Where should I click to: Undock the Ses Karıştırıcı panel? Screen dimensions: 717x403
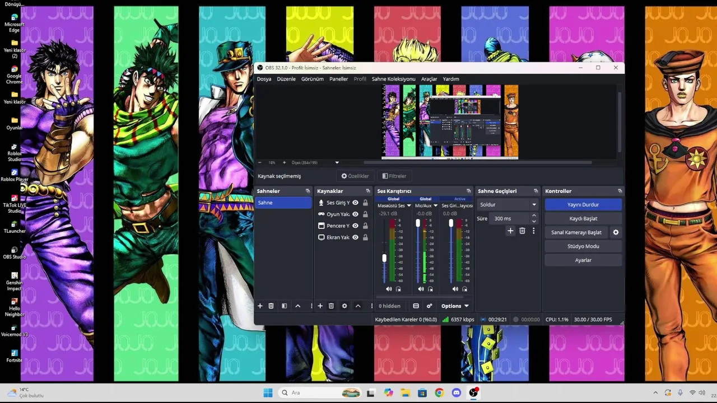pos(469,191)
